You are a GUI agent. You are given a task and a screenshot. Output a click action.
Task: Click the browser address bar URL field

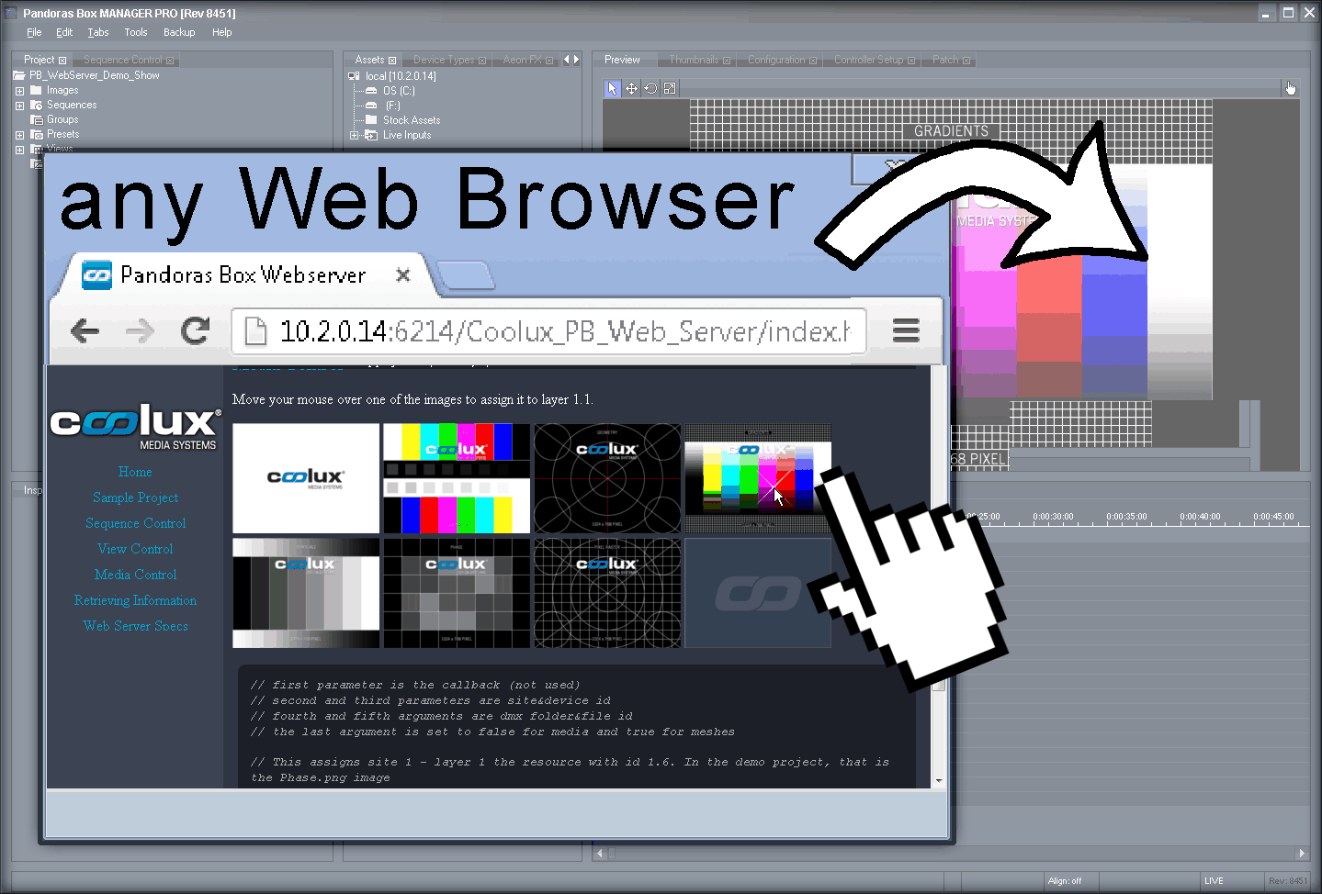[x=549, y=331]
